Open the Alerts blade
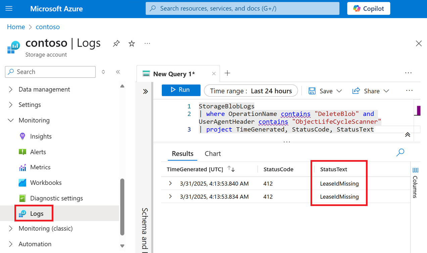Viewport: 427px width, 253px height. pos(39,152)
